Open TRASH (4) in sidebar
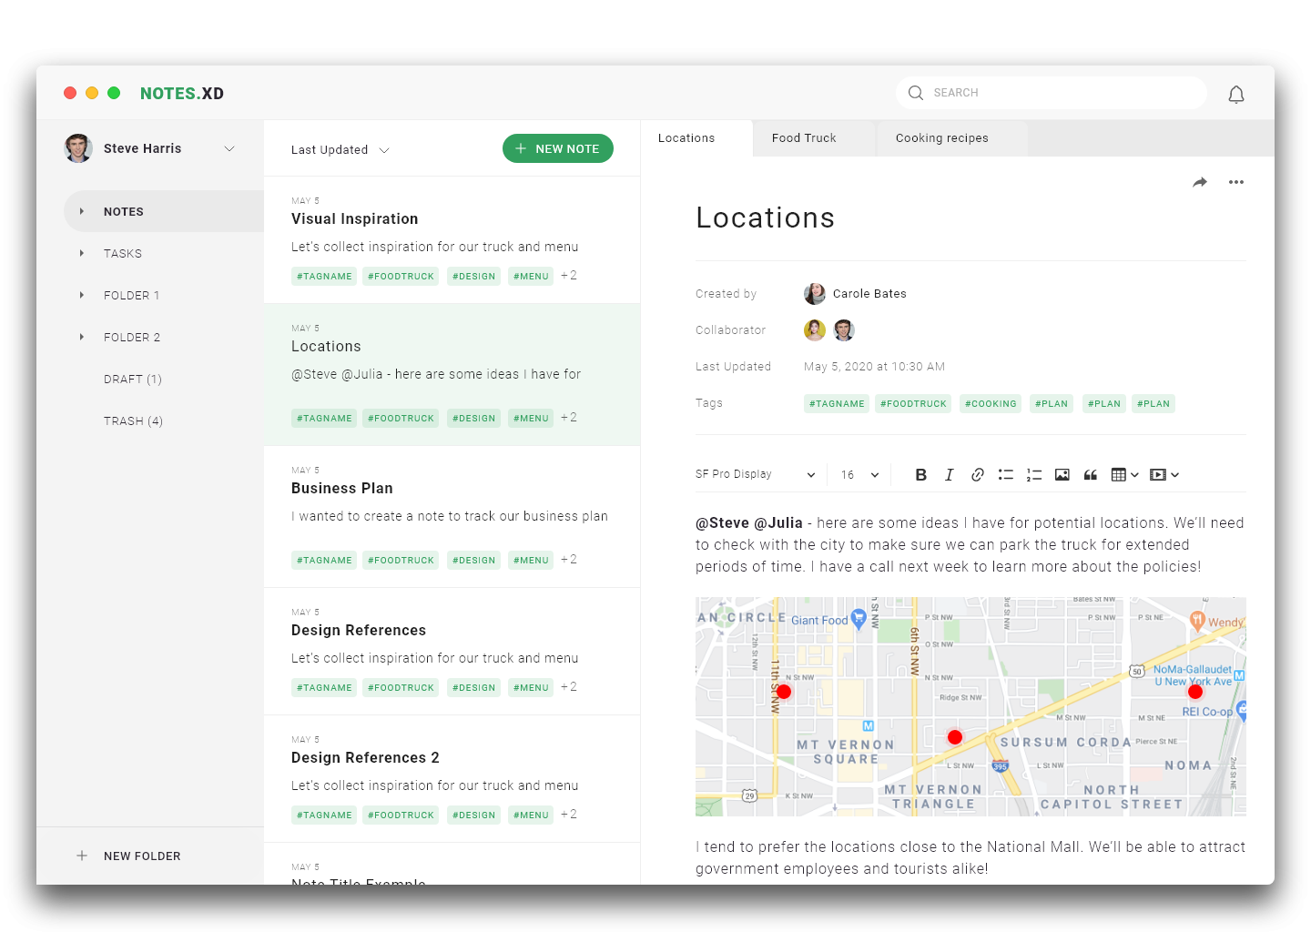Viewport: 1311px width, 932px height. tap(133, 420)
